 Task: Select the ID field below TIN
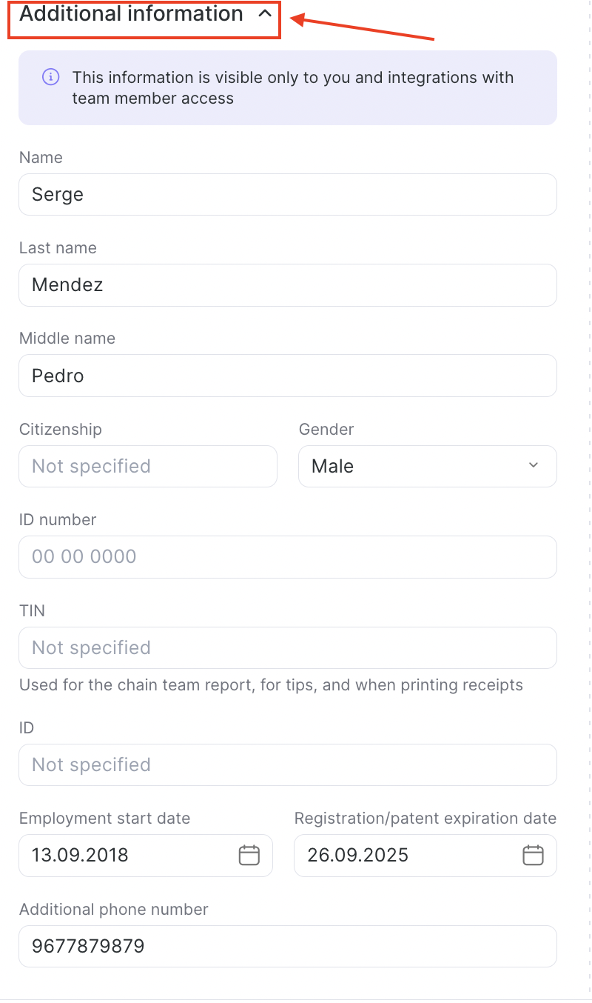pyautogui.click(x=287, y=764)
